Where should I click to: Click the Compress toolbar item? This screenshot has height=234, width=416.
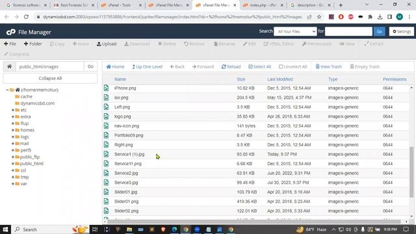click(x=17, y=54)
